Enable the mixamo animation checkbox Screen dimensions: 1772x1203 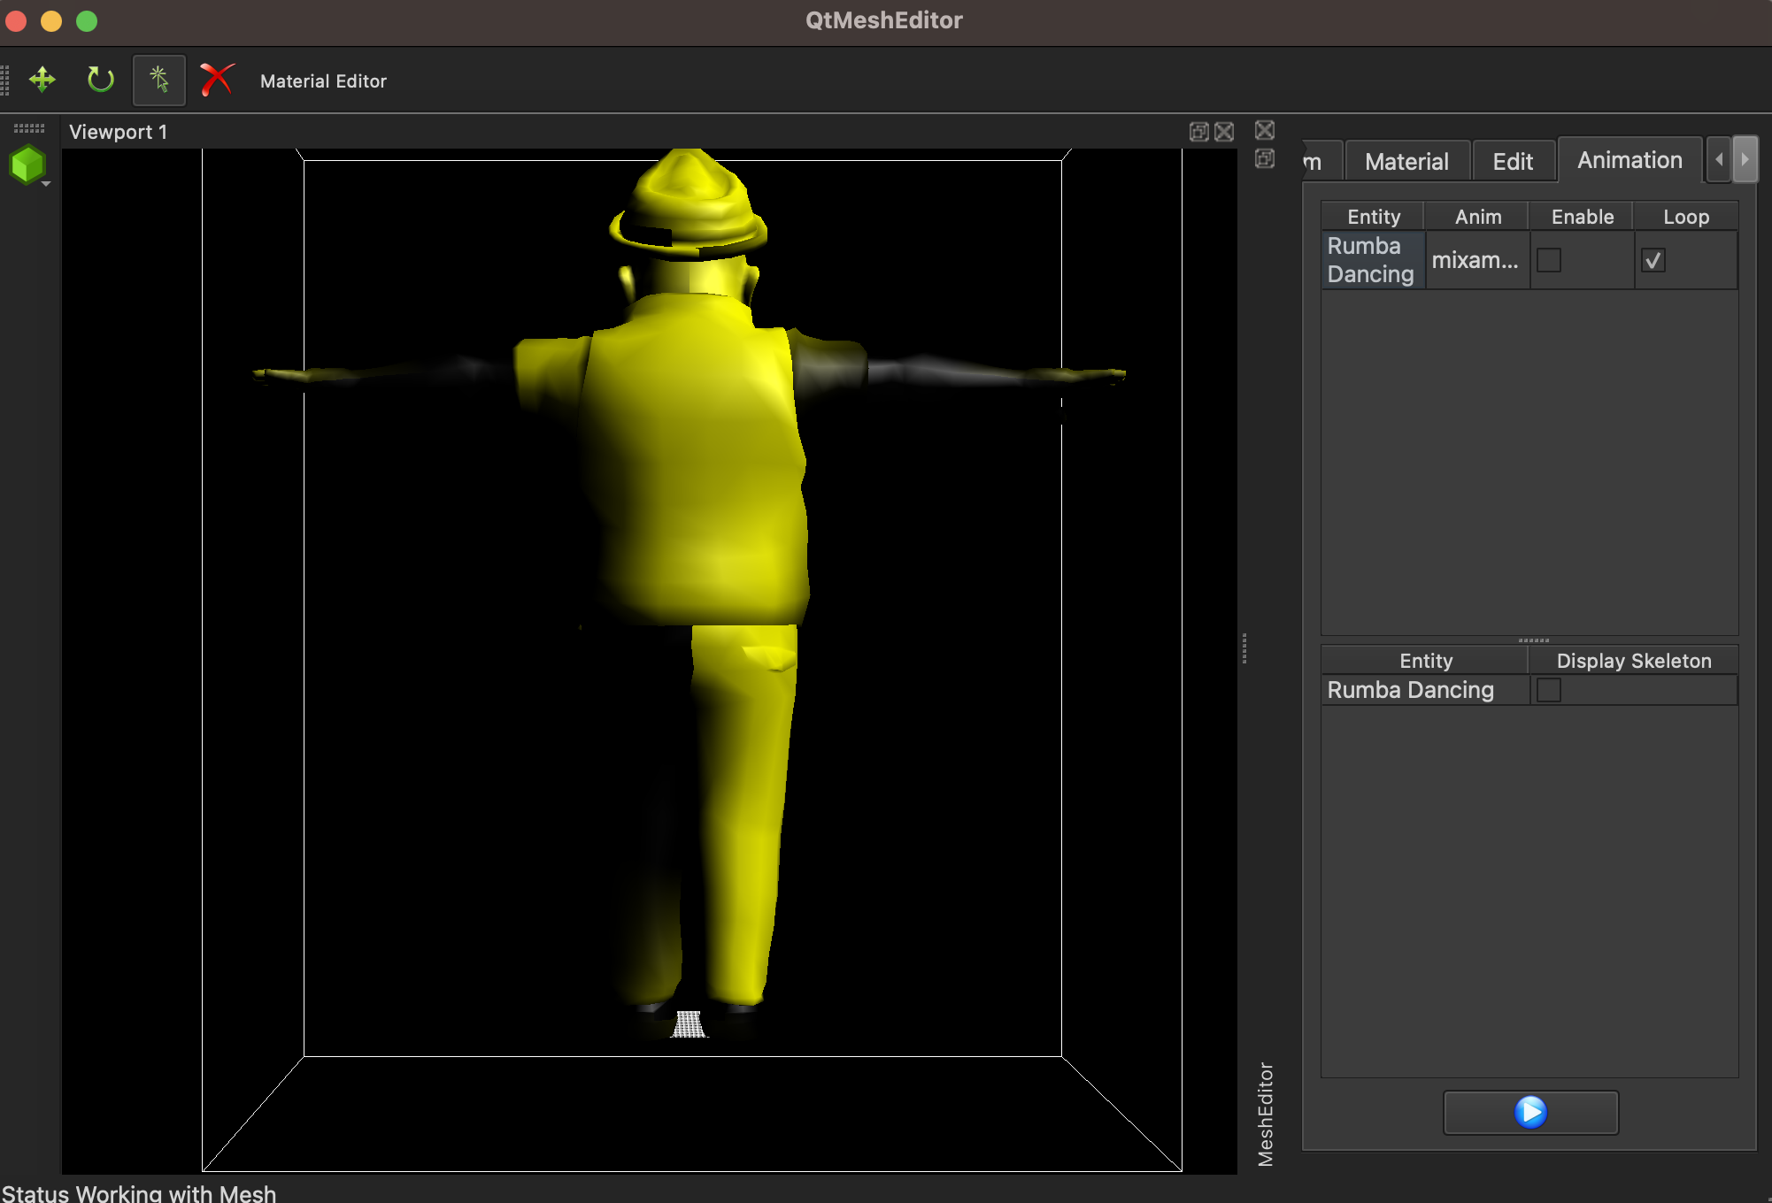(x=1548, y=260)
